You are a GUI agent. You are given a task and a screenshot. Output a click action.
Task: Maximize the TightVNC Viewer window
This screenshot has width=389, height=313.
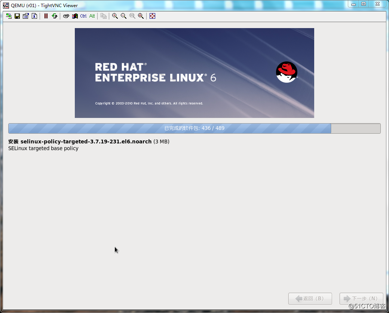[364, 4]
